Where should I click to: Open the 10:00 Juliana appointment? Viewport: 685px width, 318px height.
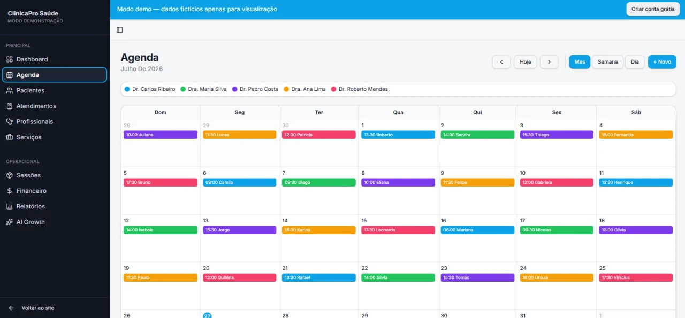[x=161, y=135]
